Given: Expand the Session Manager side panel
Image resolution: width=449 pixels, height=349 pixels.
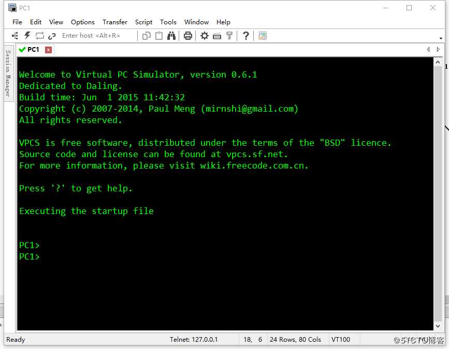Looking at the screenshot, I should pos(8,73).
